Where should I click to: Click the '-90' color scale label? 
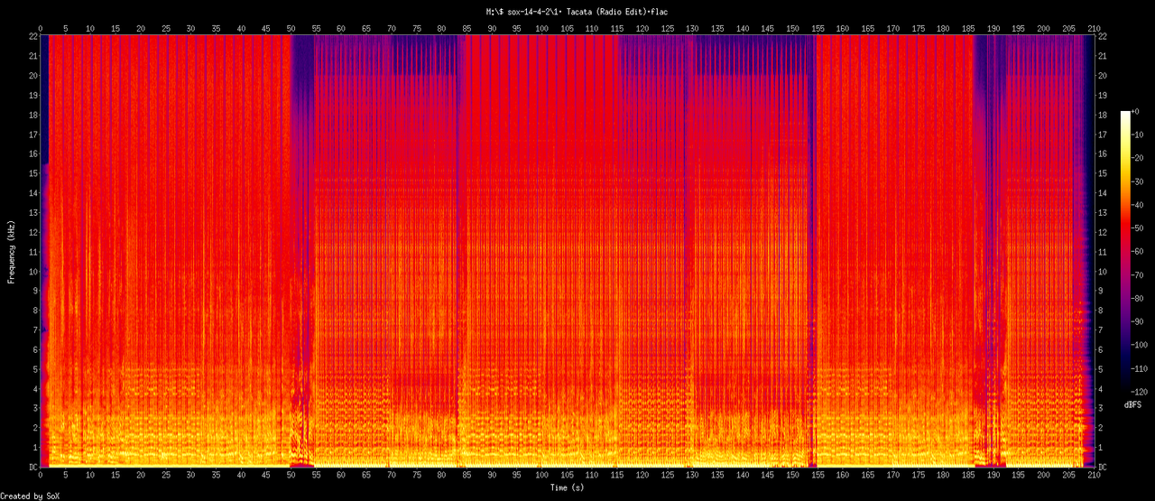pos(1137,321)
